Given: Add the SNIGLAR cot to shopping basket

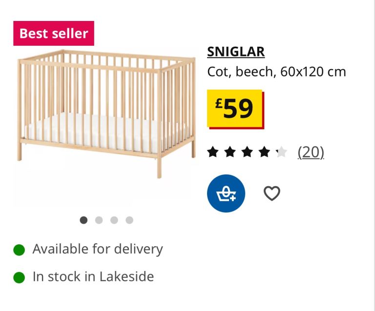Looking at the screenshot, I should pos(226,194).
